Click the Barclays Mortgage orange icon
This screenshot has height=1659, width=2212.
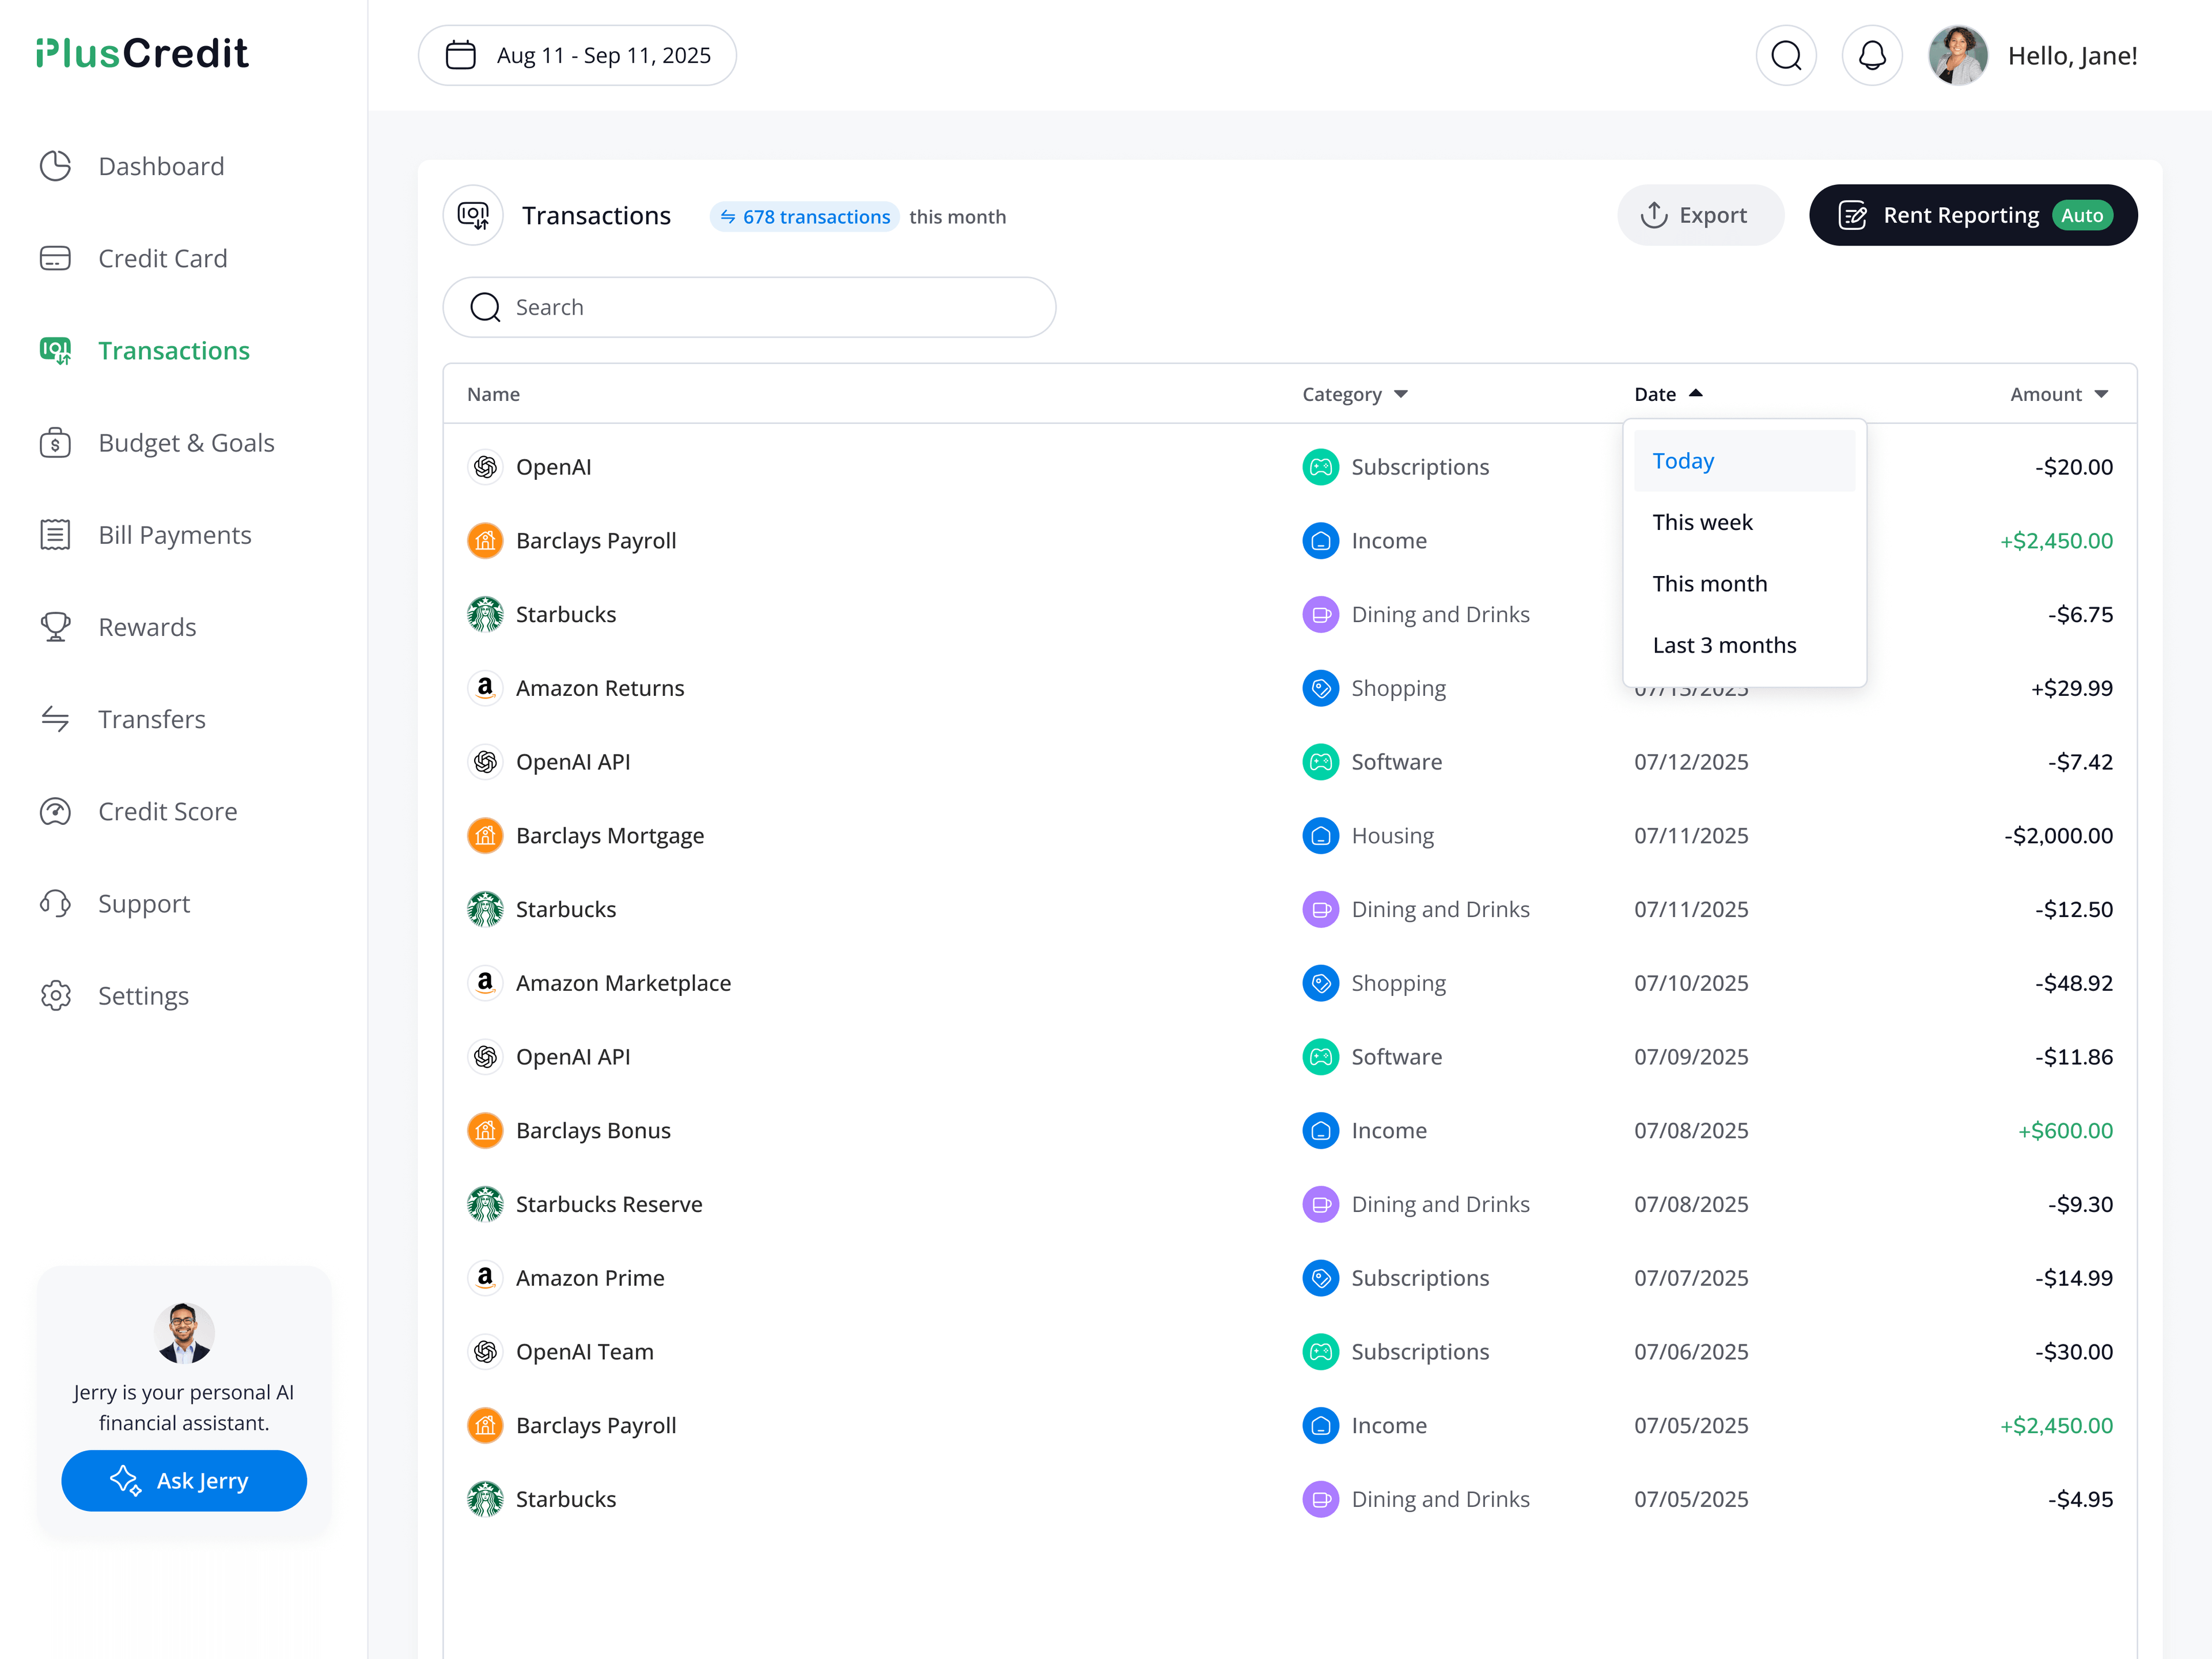(x=485, y=835)
